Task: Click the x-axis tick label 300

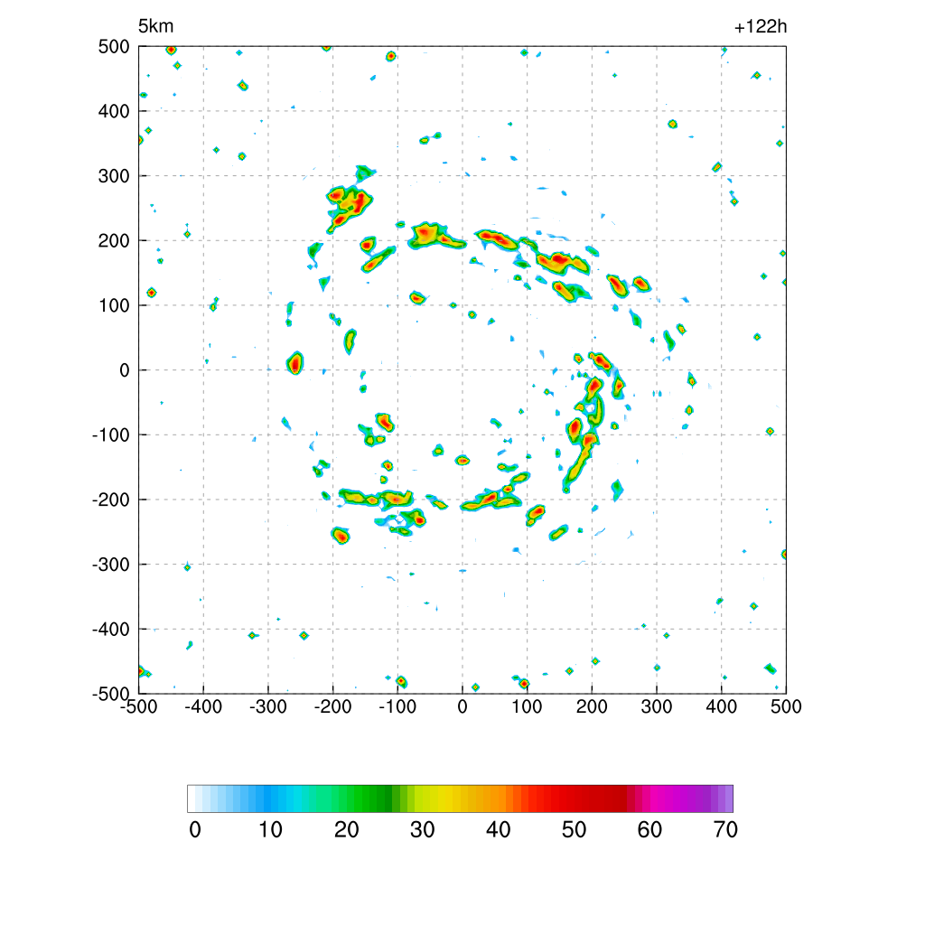Action: [x=657, y=706]
